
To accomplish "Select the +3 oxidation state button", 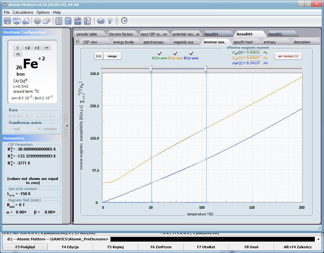I will tap(37, 47).
